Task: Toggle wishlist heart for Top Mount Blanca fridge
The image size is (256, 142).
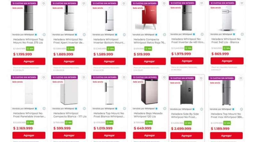Action: pyautogui.click(x=124, y=77)
